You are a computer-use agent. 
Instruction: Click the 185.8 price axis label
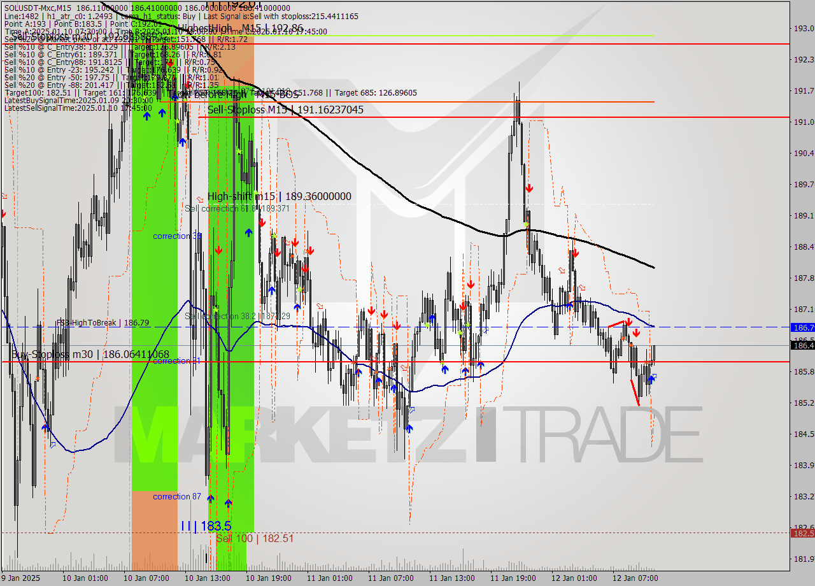804,372
